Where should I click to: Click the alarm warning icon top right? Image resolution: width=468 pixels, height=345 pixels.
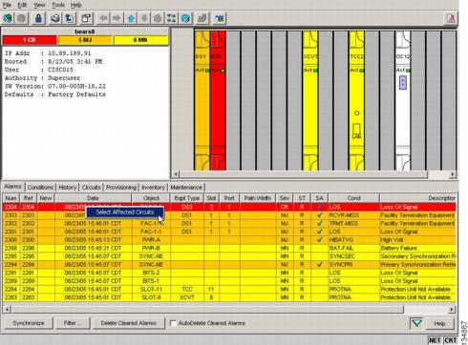pos(451,19)
